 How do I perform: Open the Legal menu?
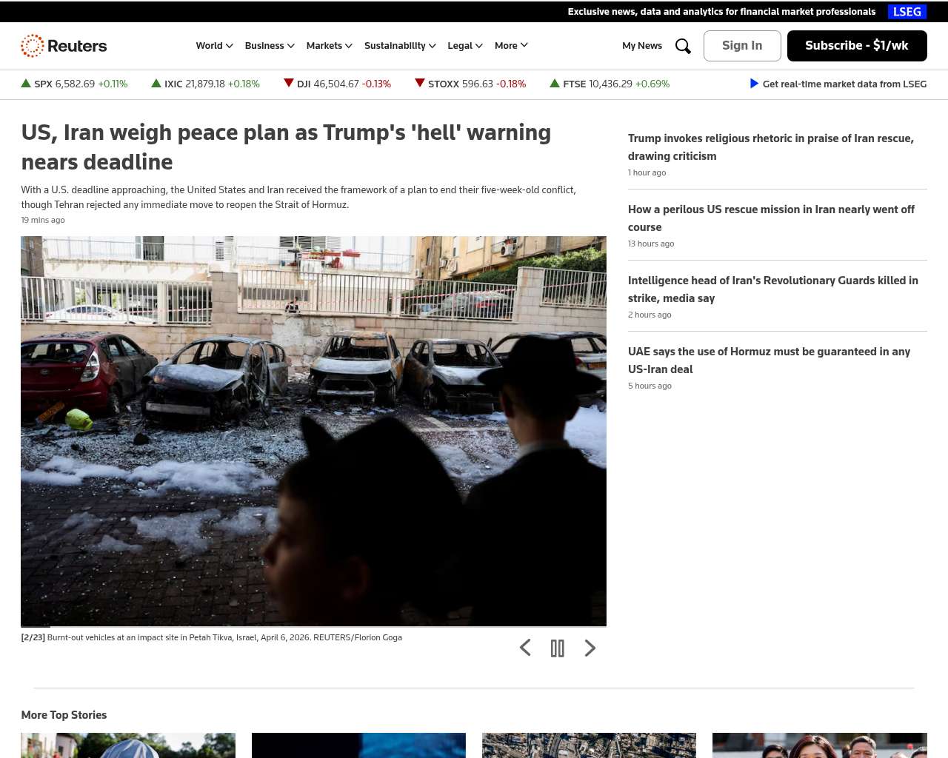[x=464, y=46]
